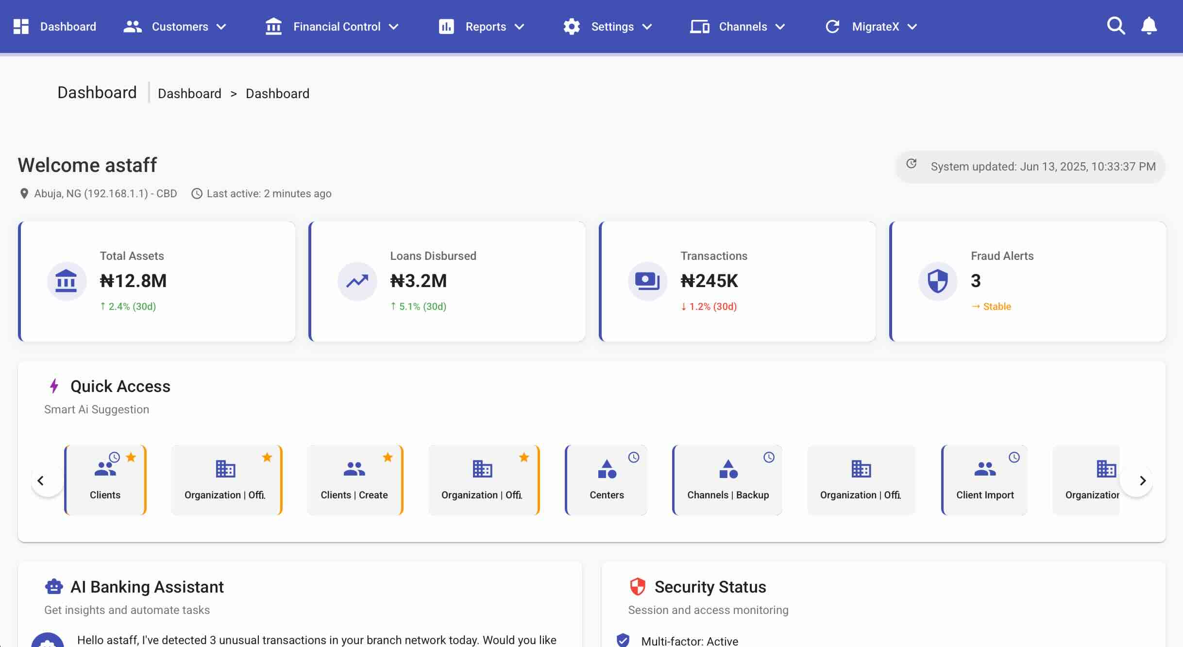Image resolution: width=1183 pixels, height=647 pixels.
Task: Click the '↑ 2.4% (30d)' trend text
Action: [x=128, y=306]
